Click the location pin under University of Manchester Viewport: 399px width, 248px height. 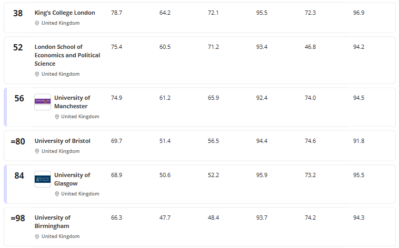pos(57,117)
